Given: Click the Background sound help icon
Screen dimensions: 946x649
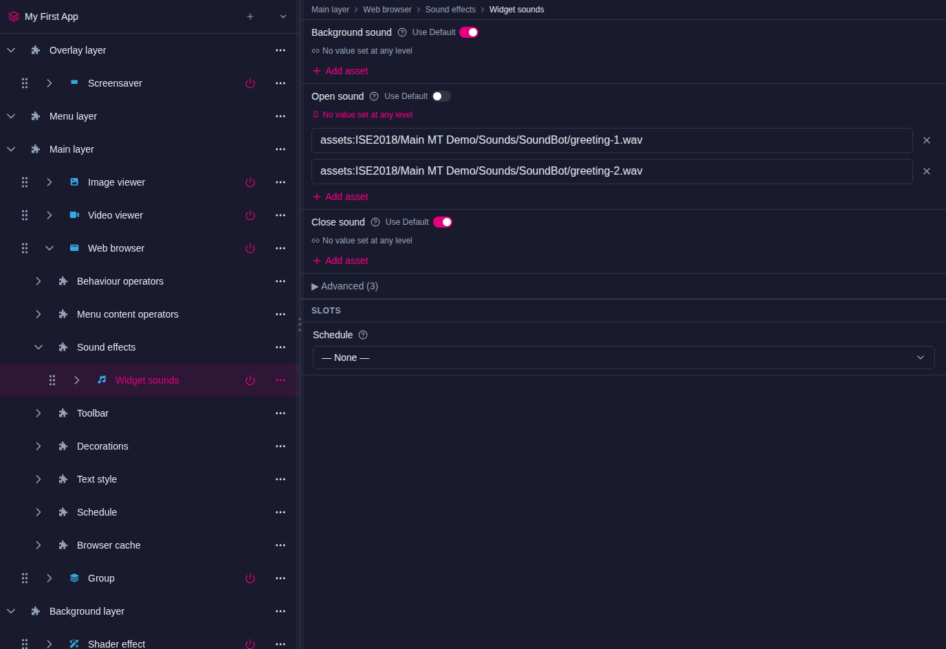Looking at the screenshot, I should pyautogui.click(x=402, y=32).
